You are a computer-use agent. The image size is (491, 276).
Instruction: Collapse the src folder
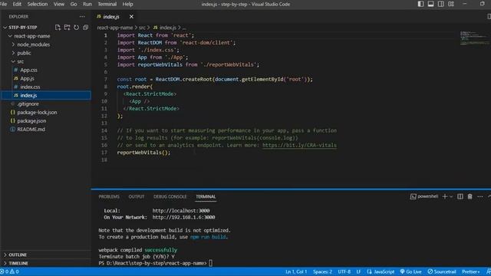(x=20, y=61)
